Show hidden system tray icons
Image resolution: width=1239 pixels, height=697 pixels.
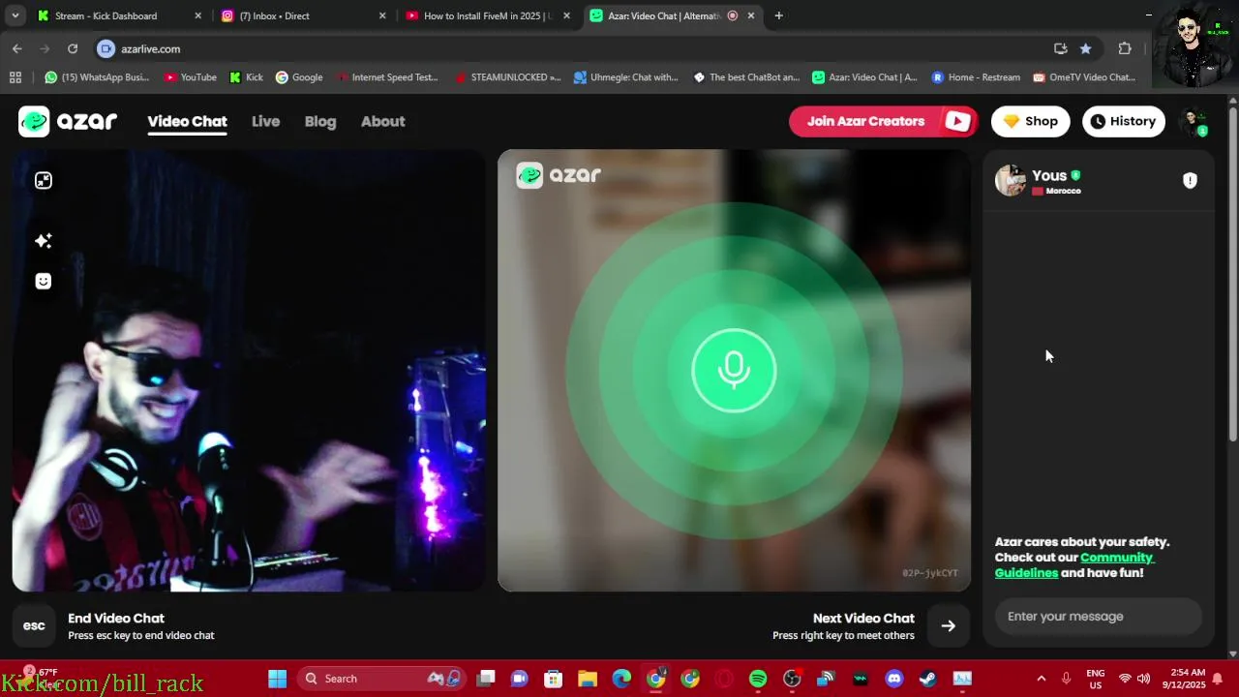(x=1041, y=679)
